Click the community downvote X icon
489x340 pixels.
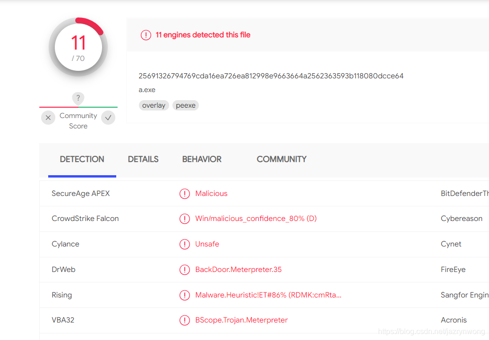pyautogui.click(x=48, y=118)
